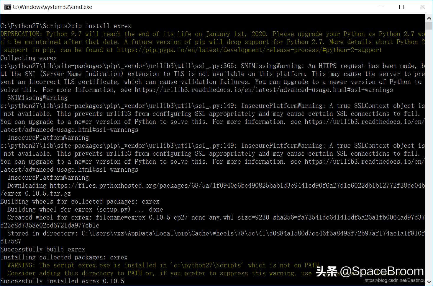Select the Successfully installed exrex-0.10.5 text
Viewport: 433px width, 286px height.
[x=62, y=281]
